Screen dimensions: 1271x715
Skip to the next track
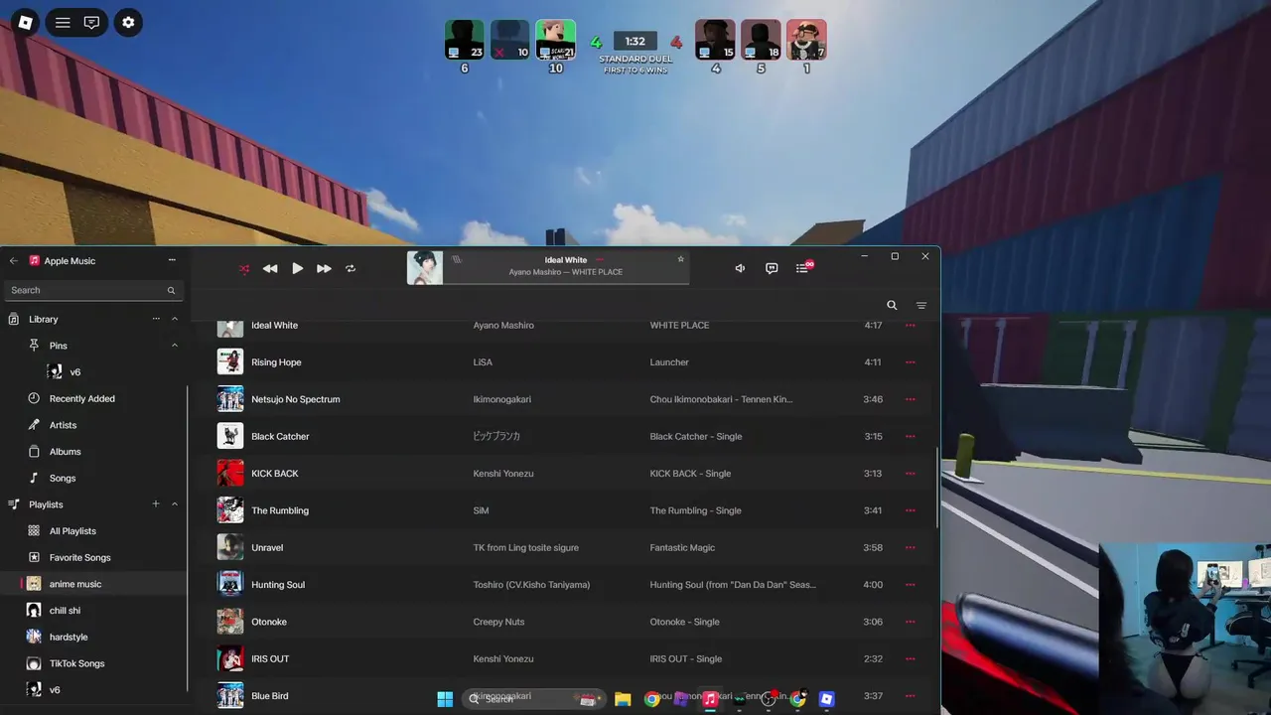(x=324, y=268)
